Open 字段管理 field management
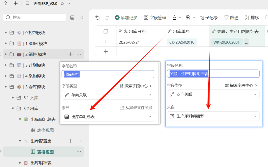 pos(155,17)
